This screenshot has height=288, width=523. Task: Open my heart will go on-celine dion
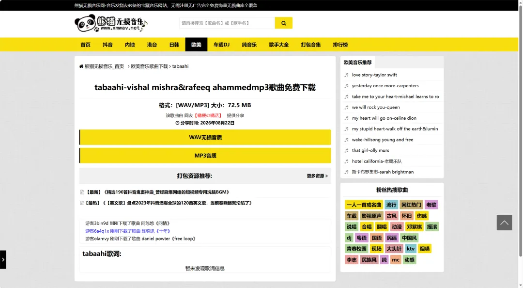point(384,118)
